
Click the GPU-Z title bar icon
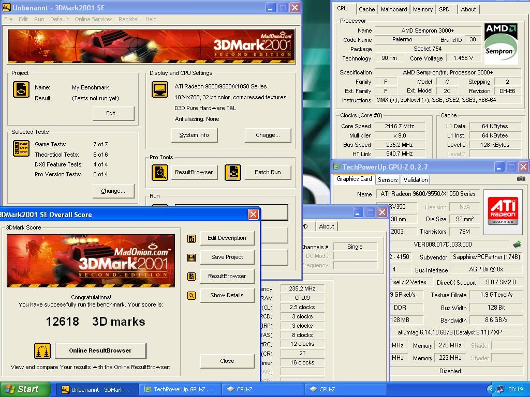click(336, 166)
